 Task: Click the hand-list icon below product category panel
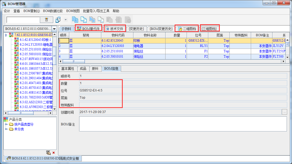tap(48, 153)
